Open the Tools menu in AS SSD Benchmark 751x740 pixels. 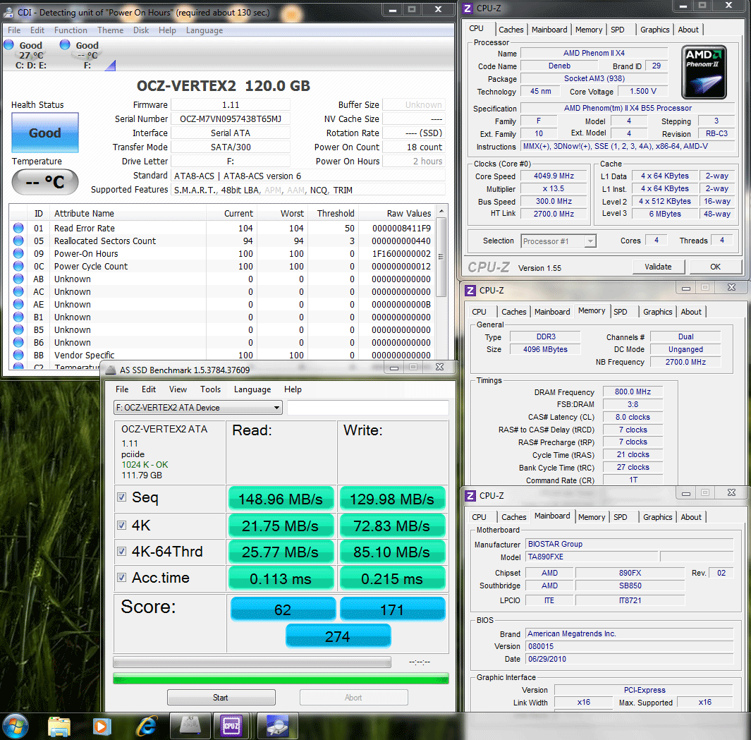[x=210, y=389]
